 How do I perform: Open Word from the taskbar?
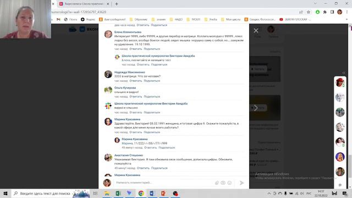click(152, 194)
